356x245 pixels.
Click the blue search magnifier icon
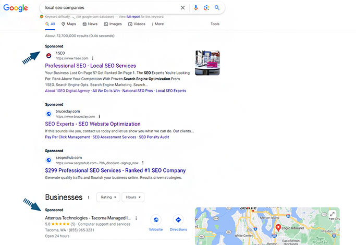pyautogui.click(x=217, y=8)
